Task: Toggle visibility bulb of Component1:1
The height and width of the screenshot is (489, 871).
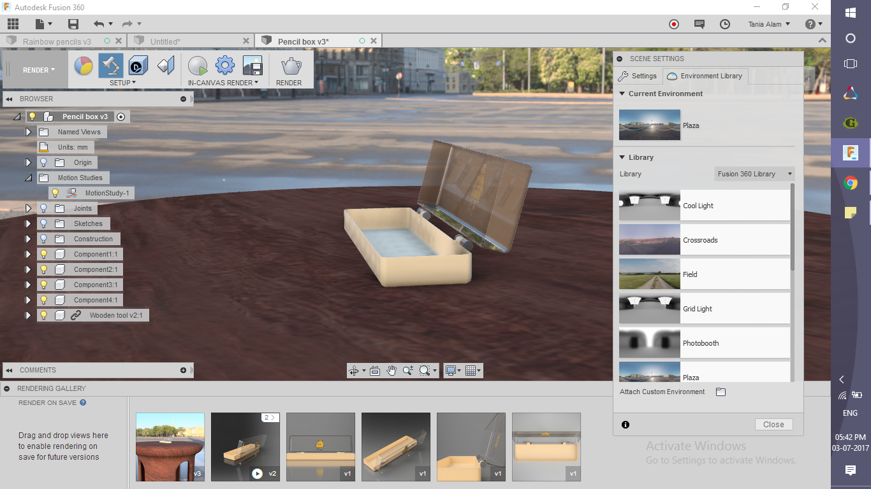Action: 44,254
